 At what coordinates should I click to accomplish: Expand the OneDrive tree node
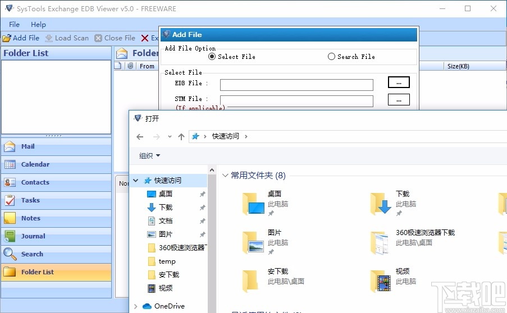point(136,306)
